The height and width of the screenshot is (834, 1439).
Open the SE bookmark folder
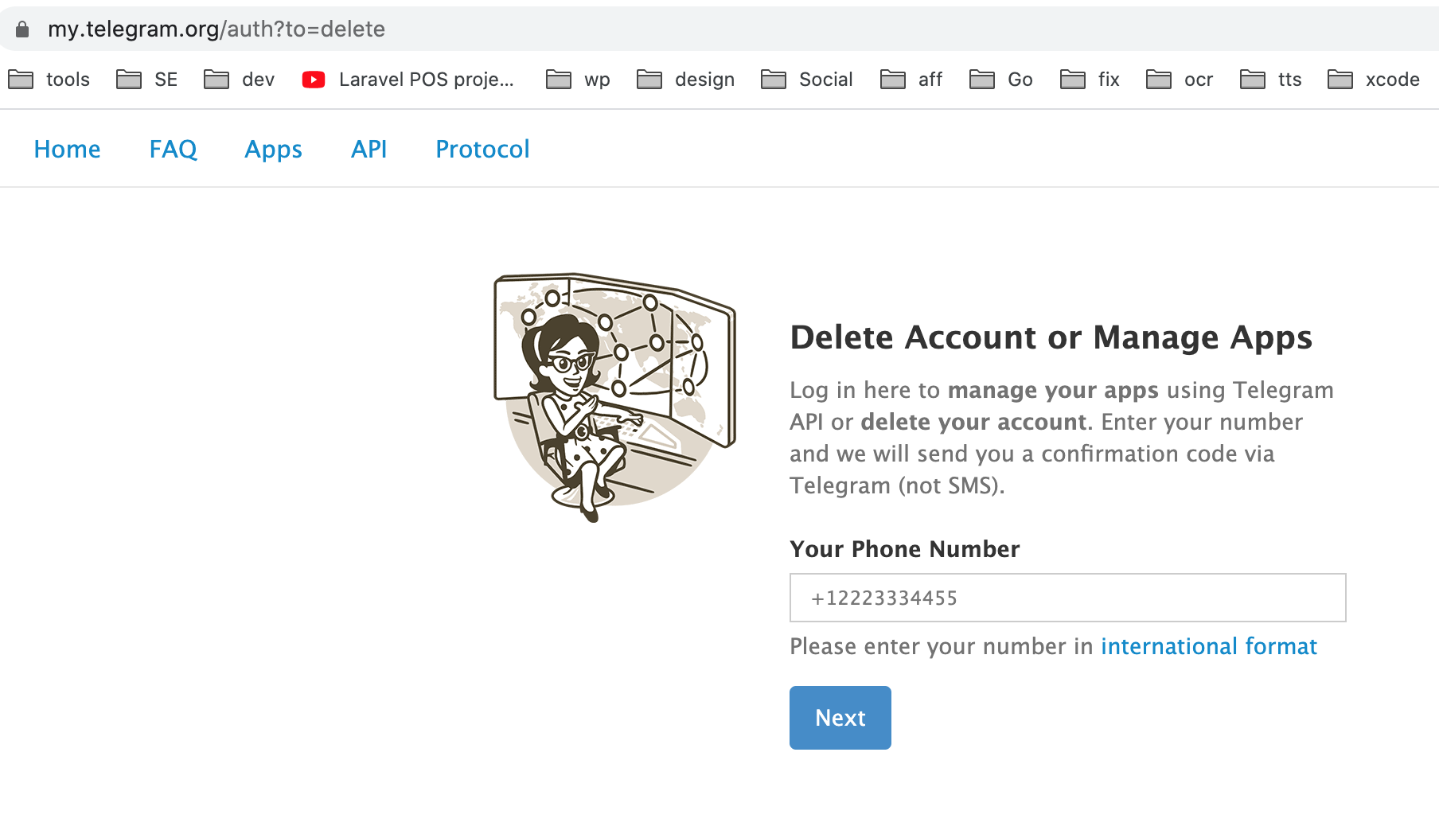coord(147,80)
